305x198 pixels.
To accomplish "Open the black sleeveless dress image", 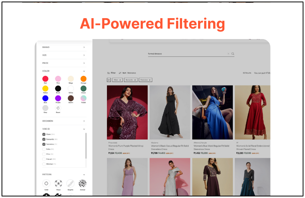I will (x=170, y=113).
